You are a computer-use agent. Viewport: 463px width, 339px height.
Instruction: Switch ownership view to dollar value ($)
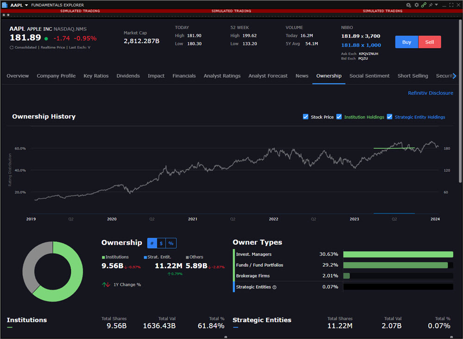161,243
